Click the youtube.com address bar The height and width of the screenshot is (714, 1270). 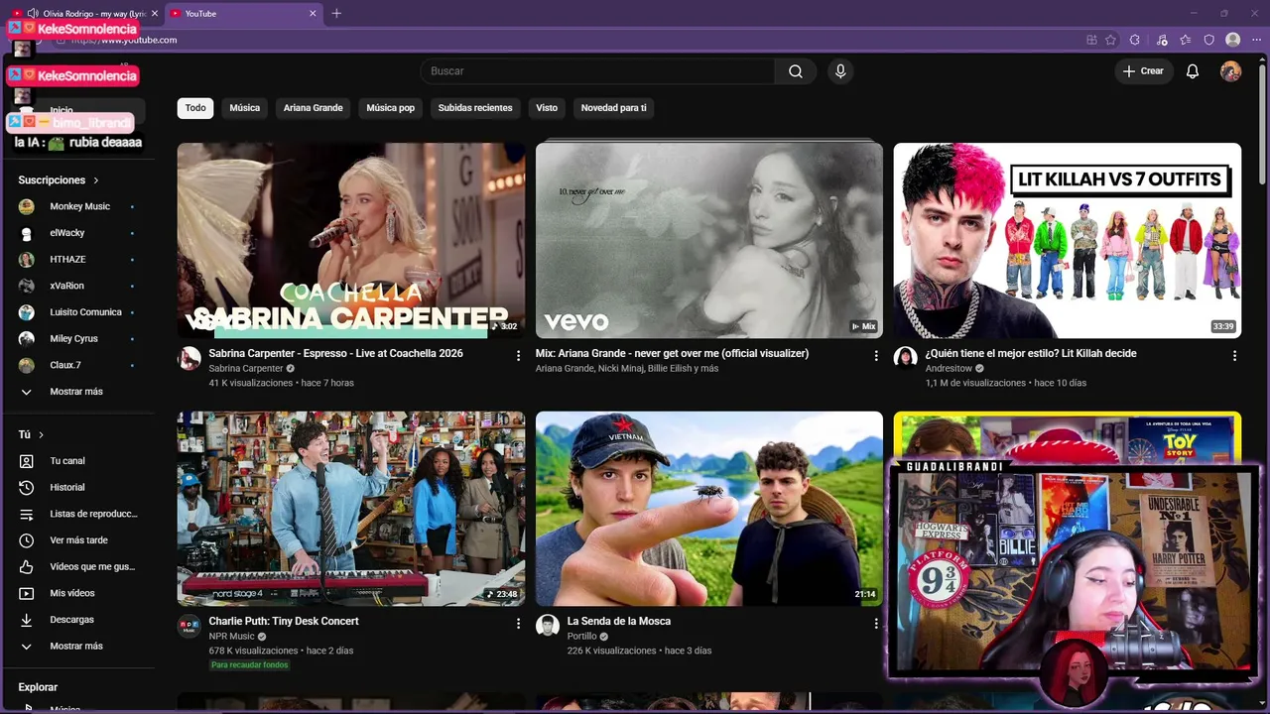tap(575, 40)
